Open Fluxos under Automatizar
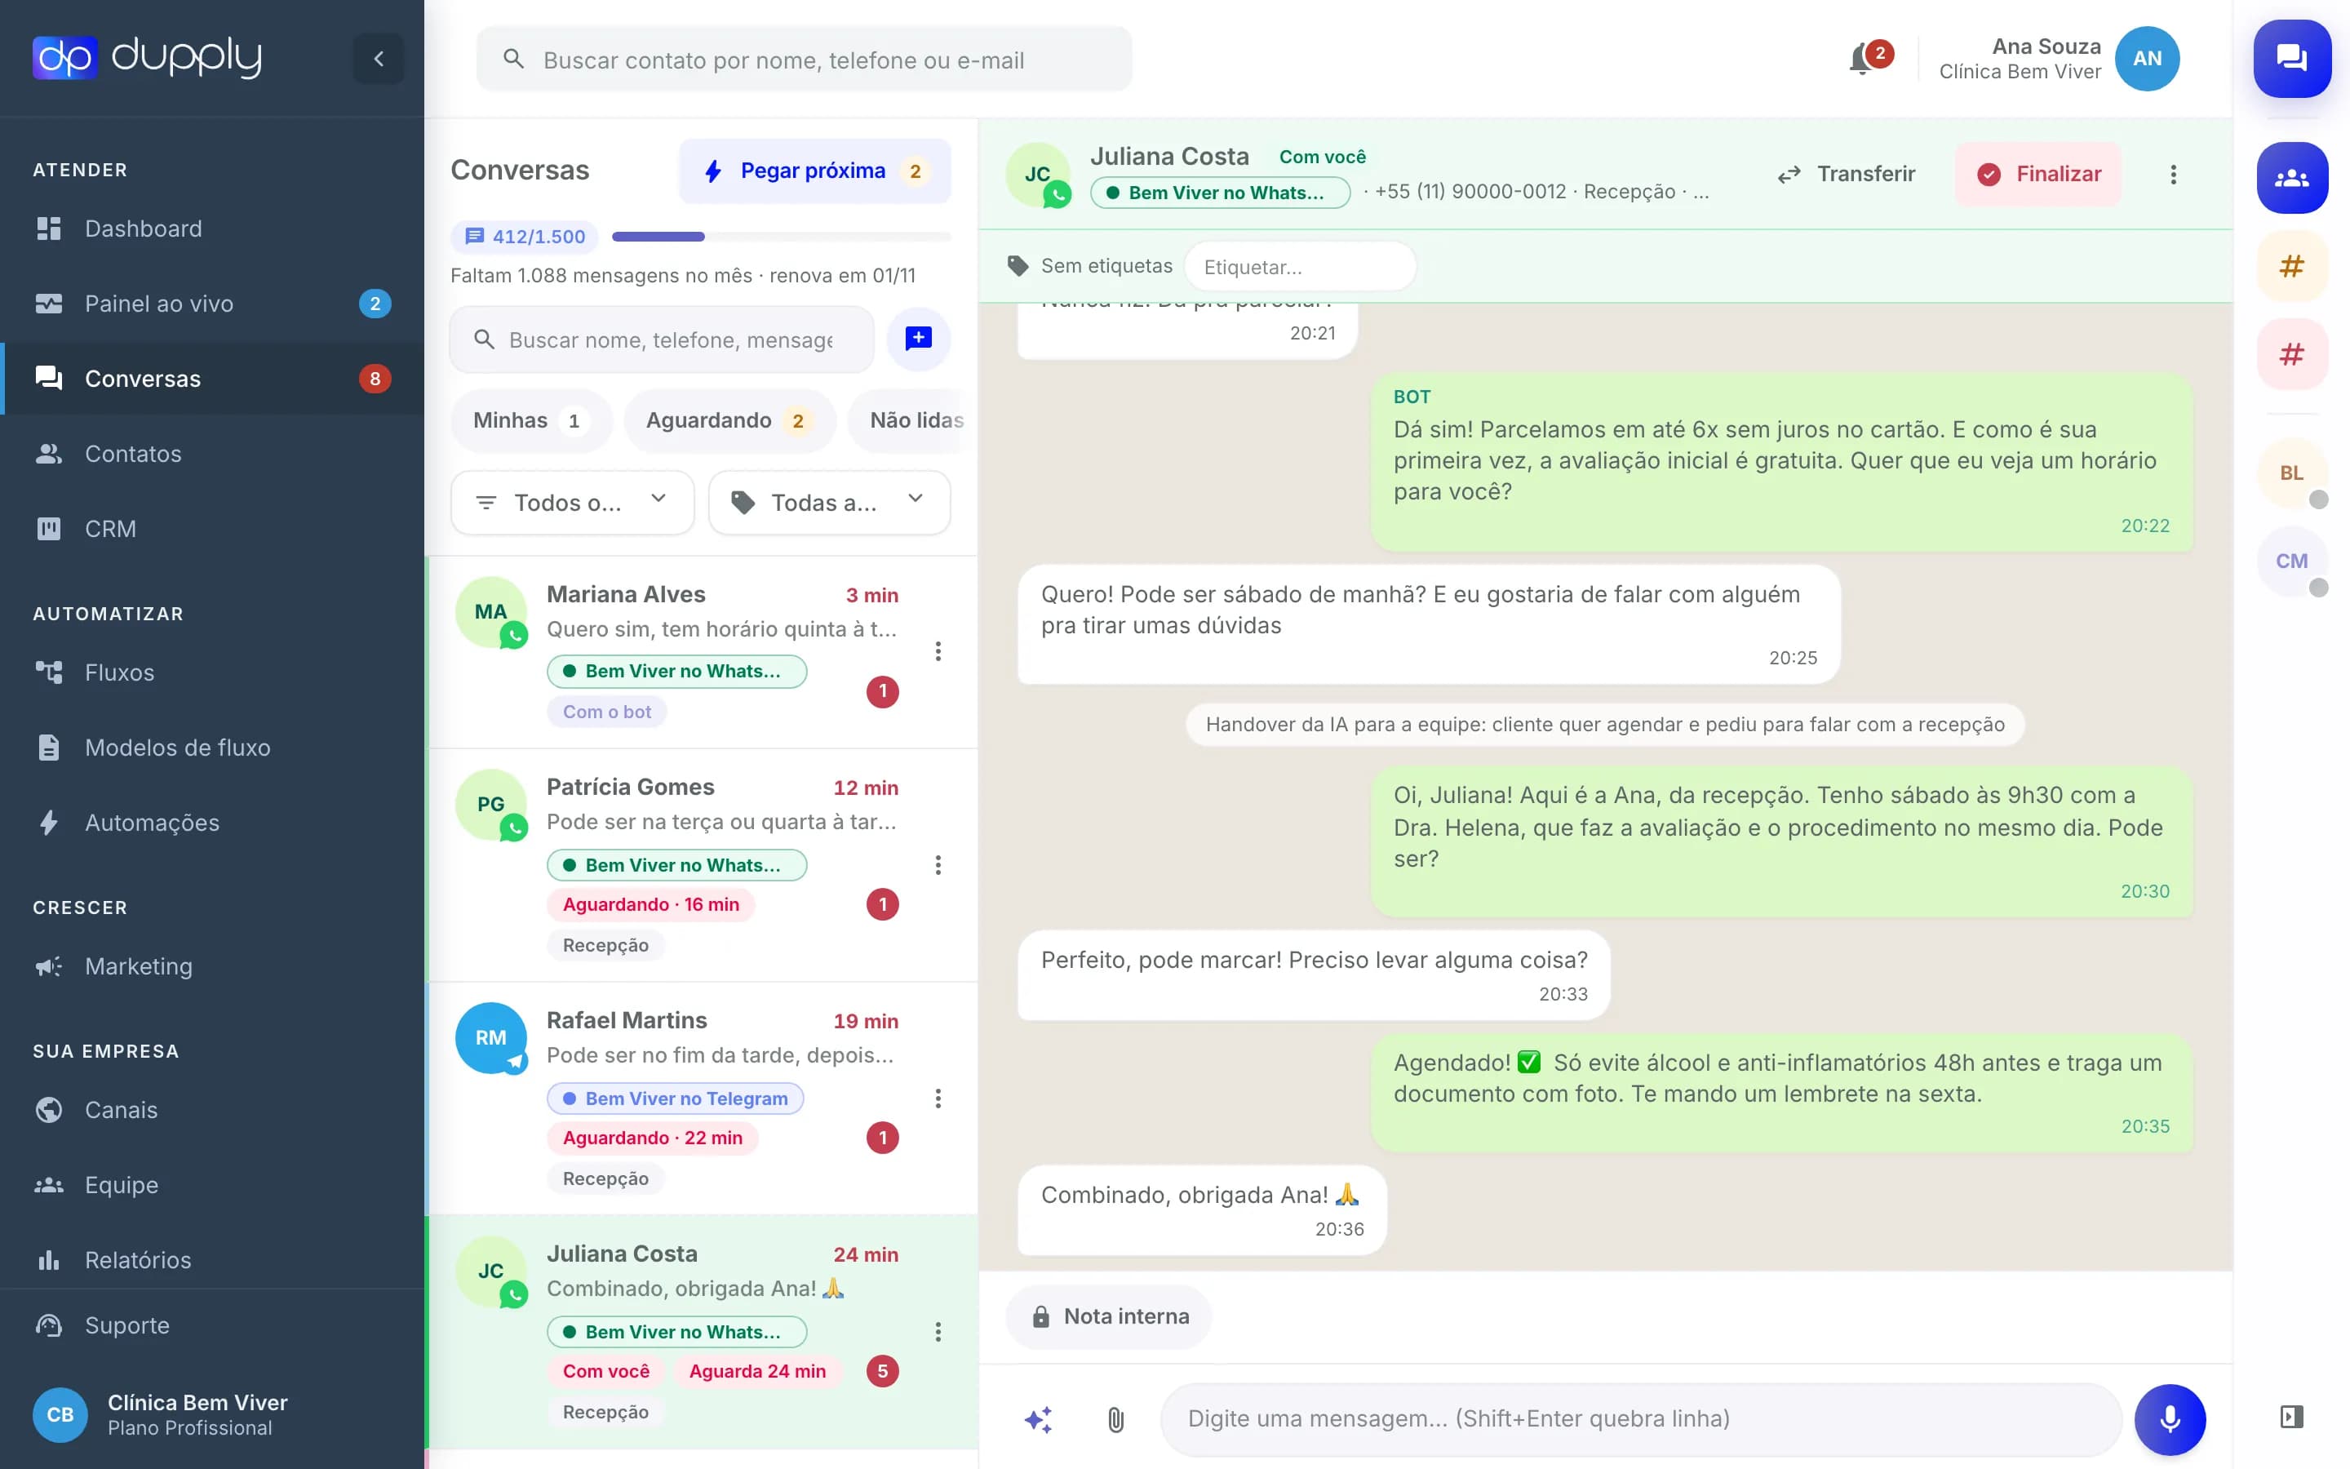The width and height of the screenshot is (2350, 1469). 211,672
